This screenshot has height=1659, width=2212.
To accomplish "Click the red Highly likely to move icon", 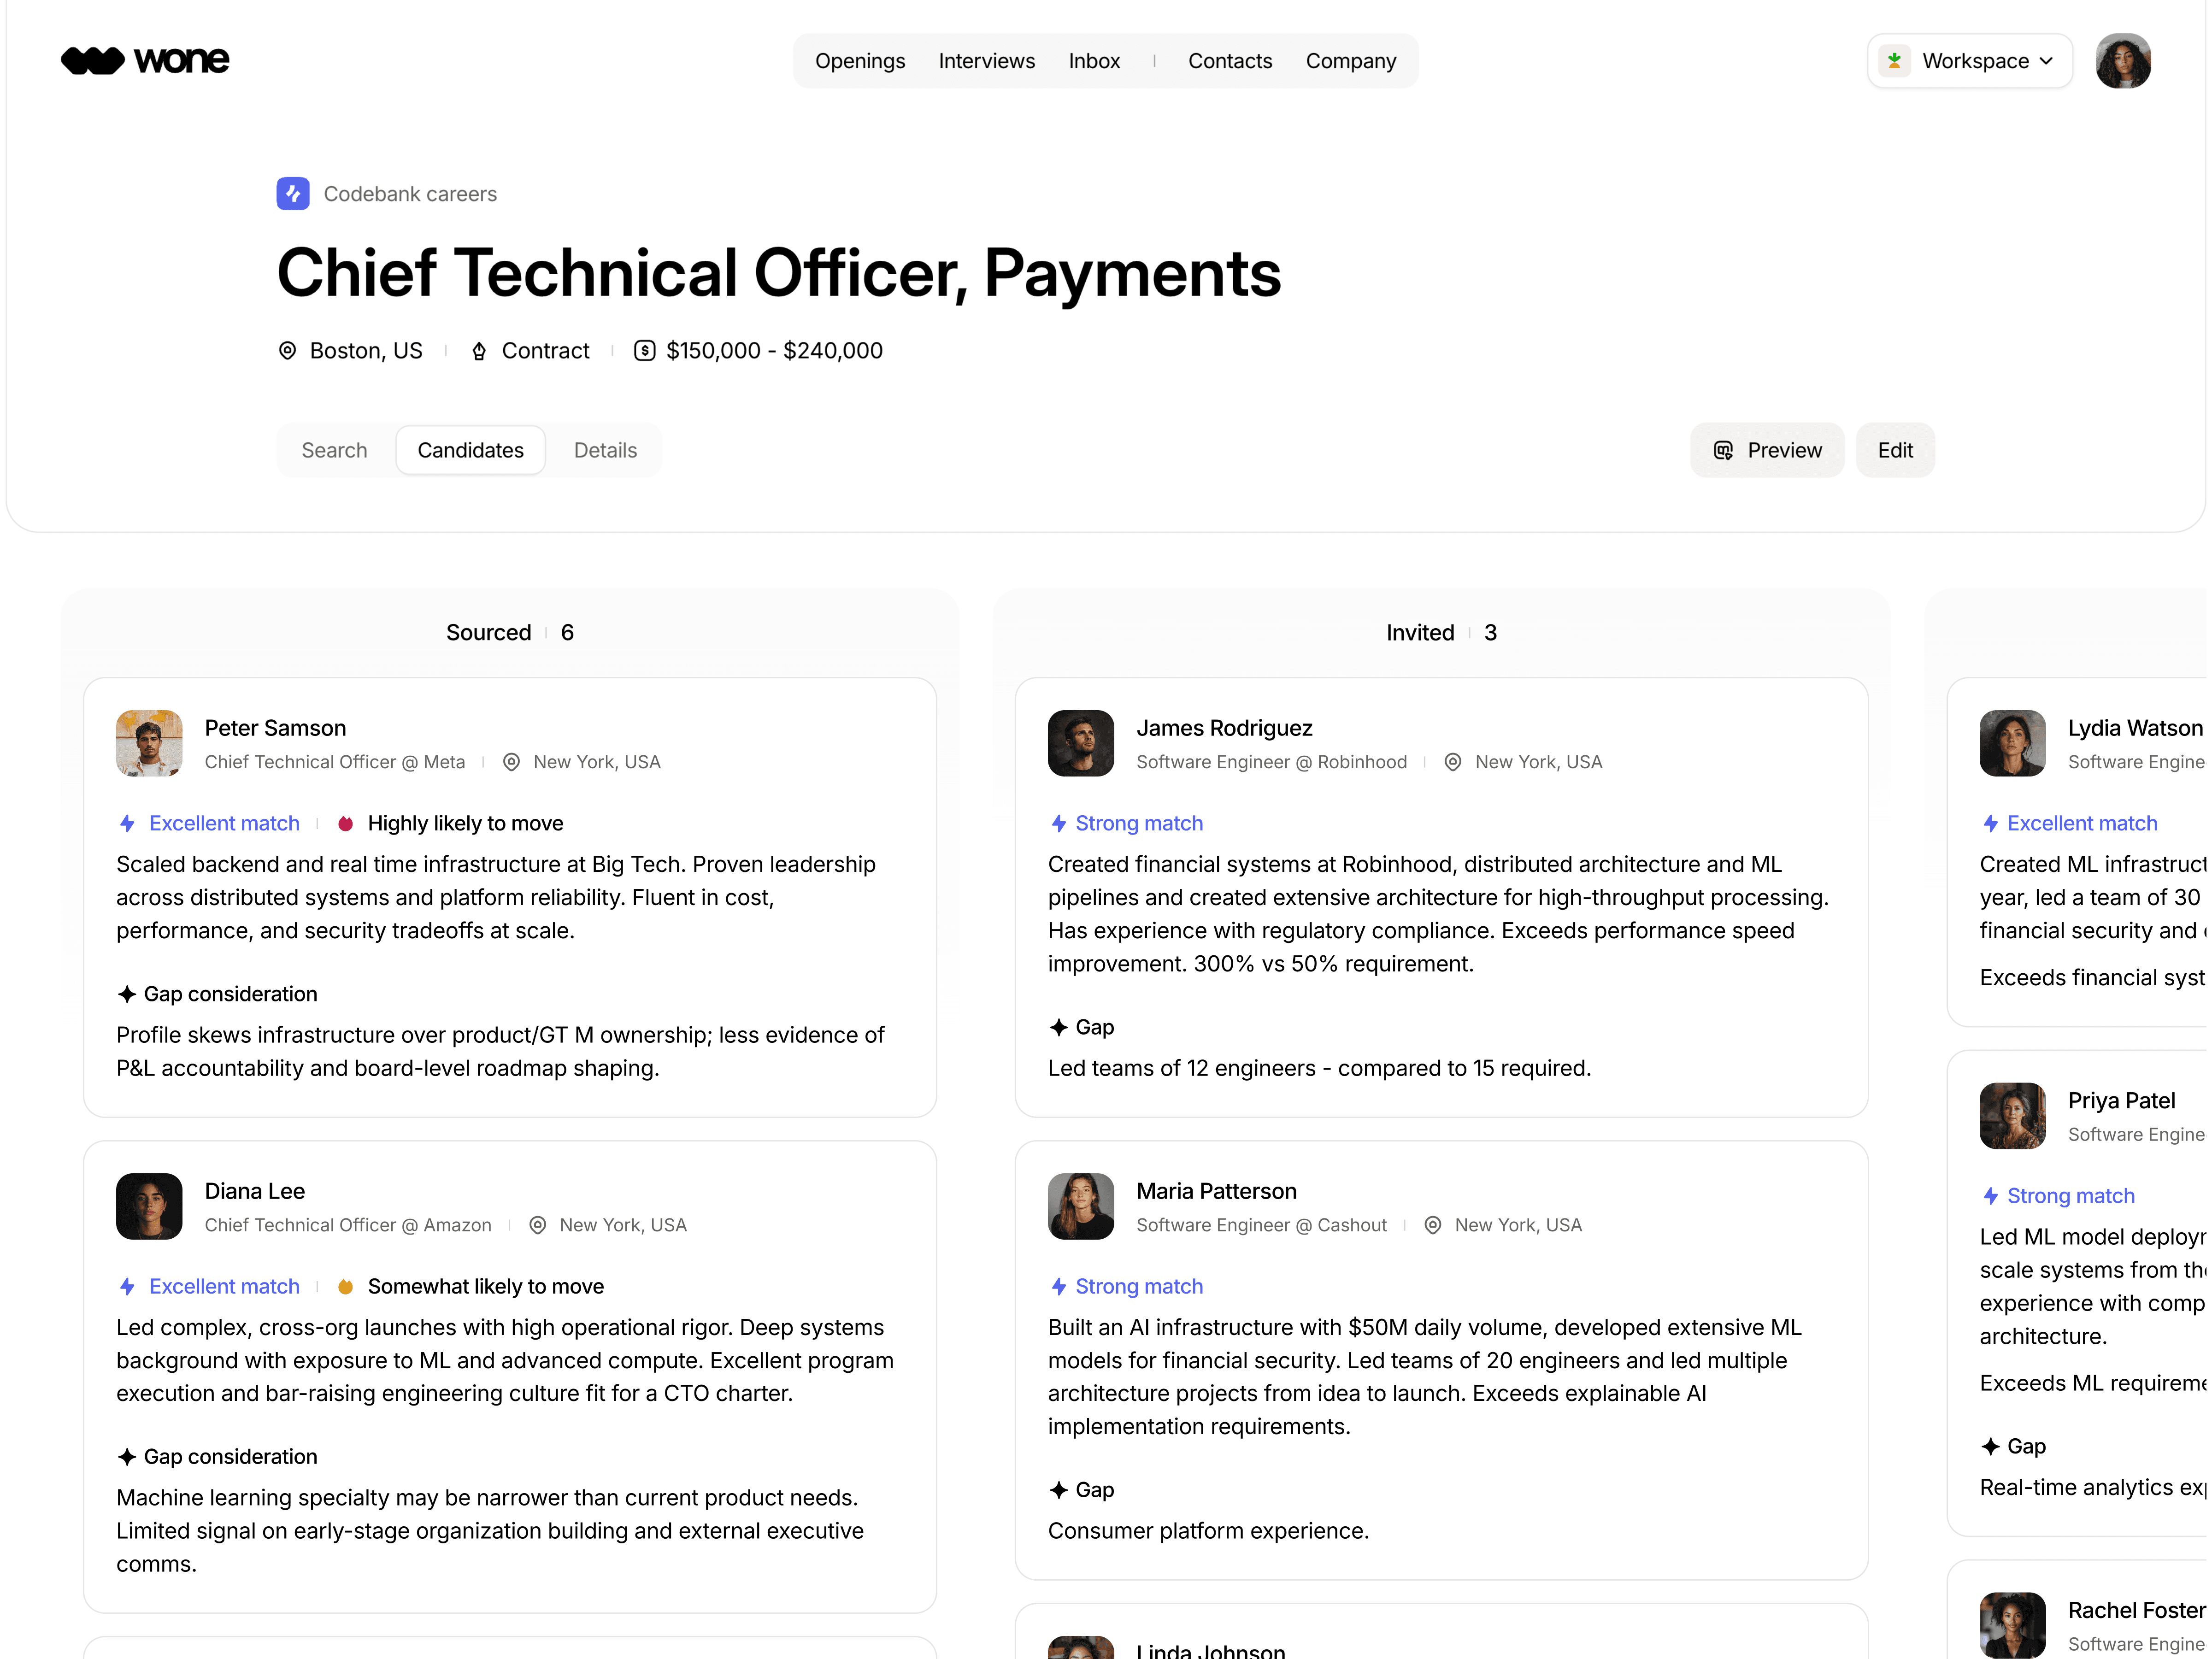I will point(345,824).
